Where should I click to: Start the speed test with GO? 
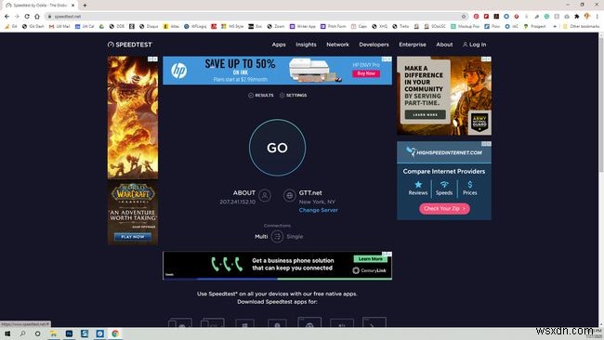click(277, 148)
